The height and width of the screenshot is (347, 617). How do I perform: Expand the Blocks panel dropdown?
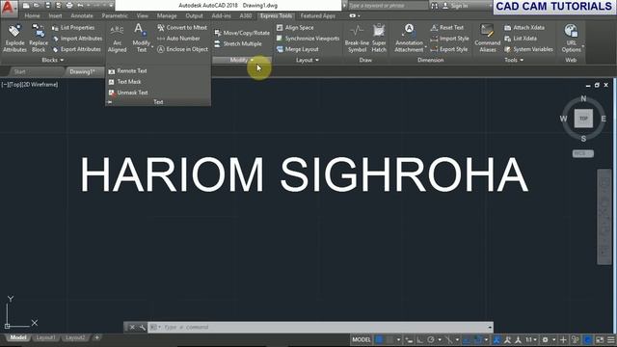click(52, 60)
